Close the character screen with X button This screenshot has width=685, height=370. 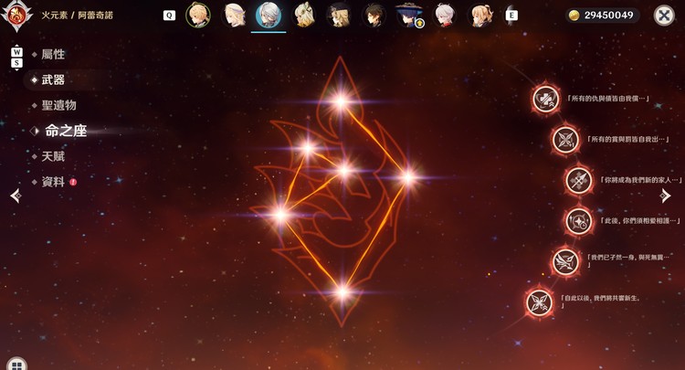[664, 16]
